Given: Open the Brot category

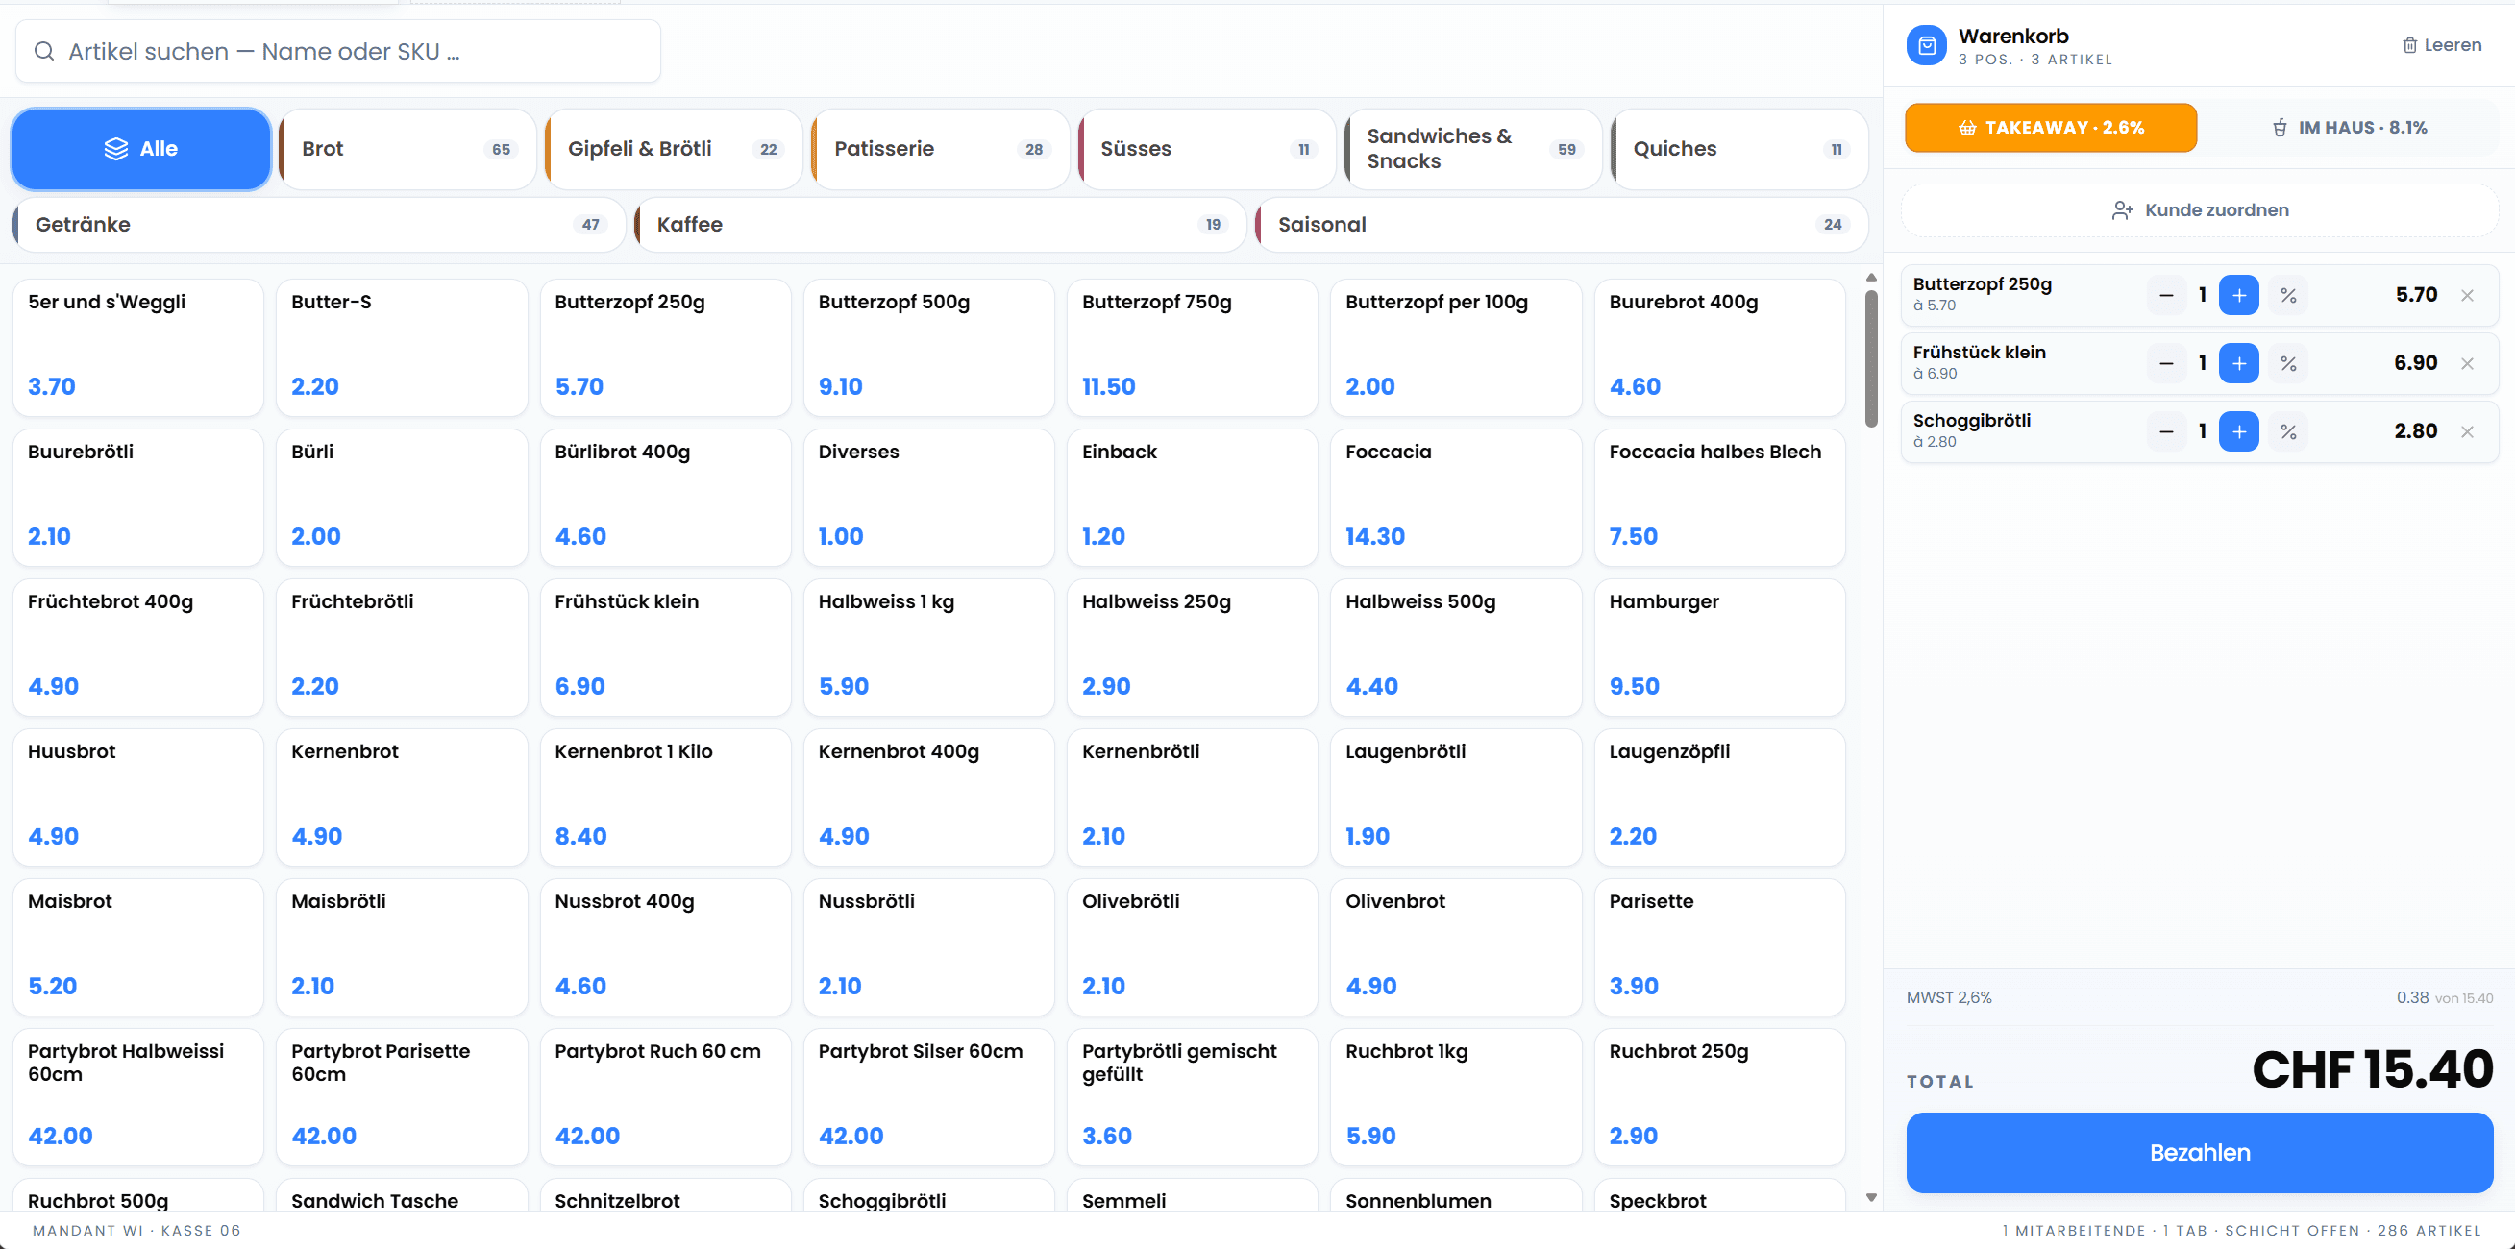Looking at the screenshot, I should (407, 148).
